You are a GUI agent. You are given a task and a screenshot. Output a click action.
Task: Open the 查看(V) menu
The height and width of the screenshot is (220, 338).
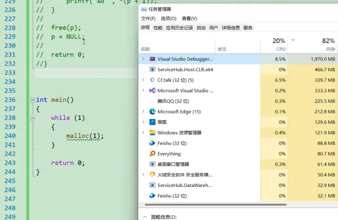click(189, 19)
